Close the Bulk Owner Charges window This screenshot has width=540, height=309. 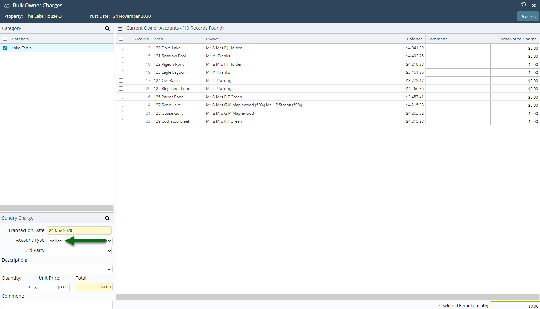(x=534, y=5)
